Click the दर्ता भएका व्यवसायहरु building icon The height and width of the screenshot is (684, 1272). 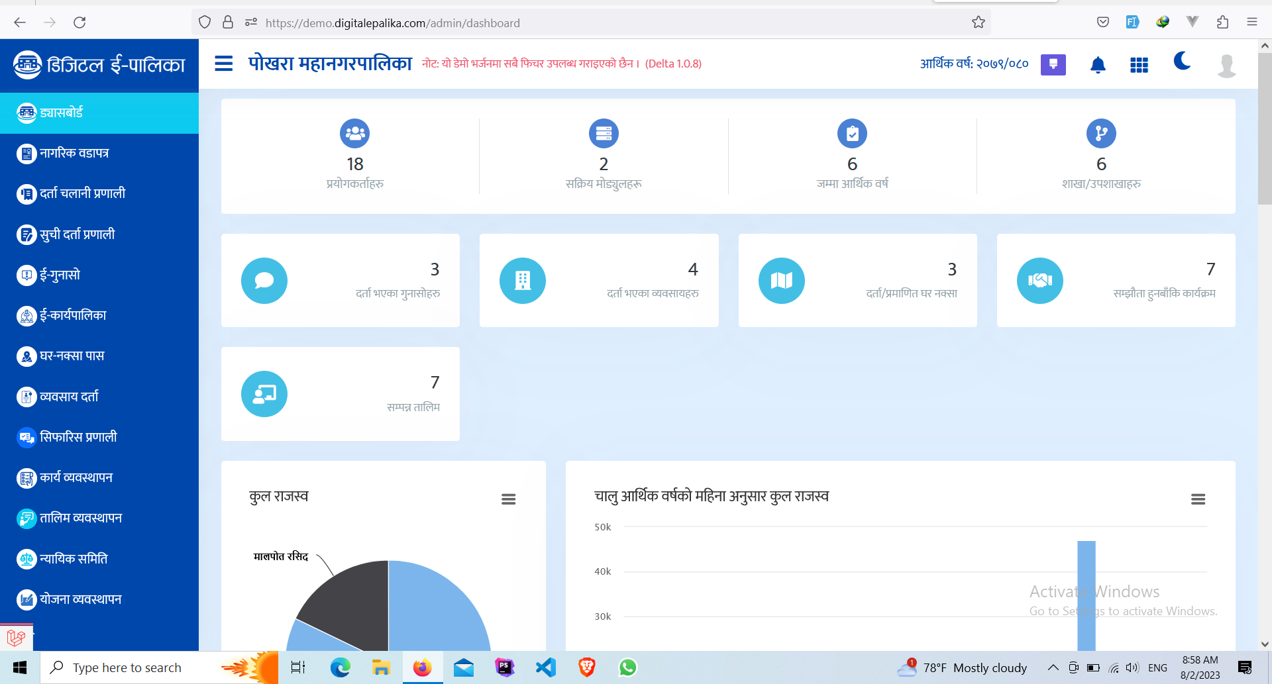[x=523, y=281]
